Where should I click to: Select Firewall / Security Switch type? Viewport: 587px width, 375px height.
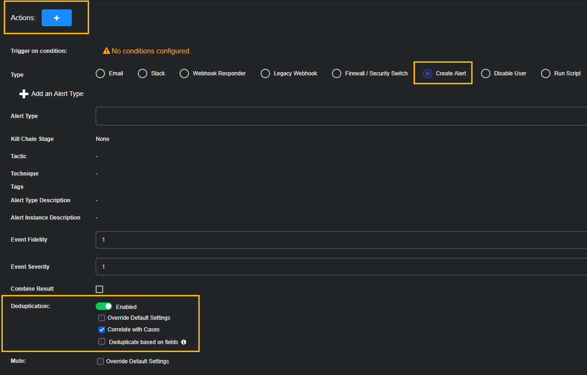coord(337,74)
